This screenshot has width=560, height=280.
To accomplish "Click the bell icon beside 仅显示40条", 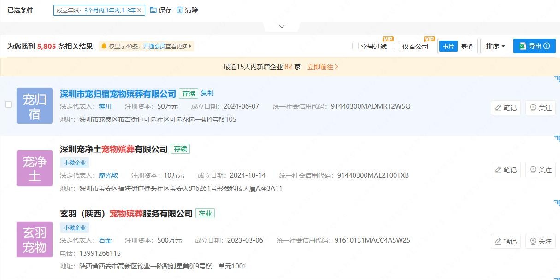I will click(104, 46).
